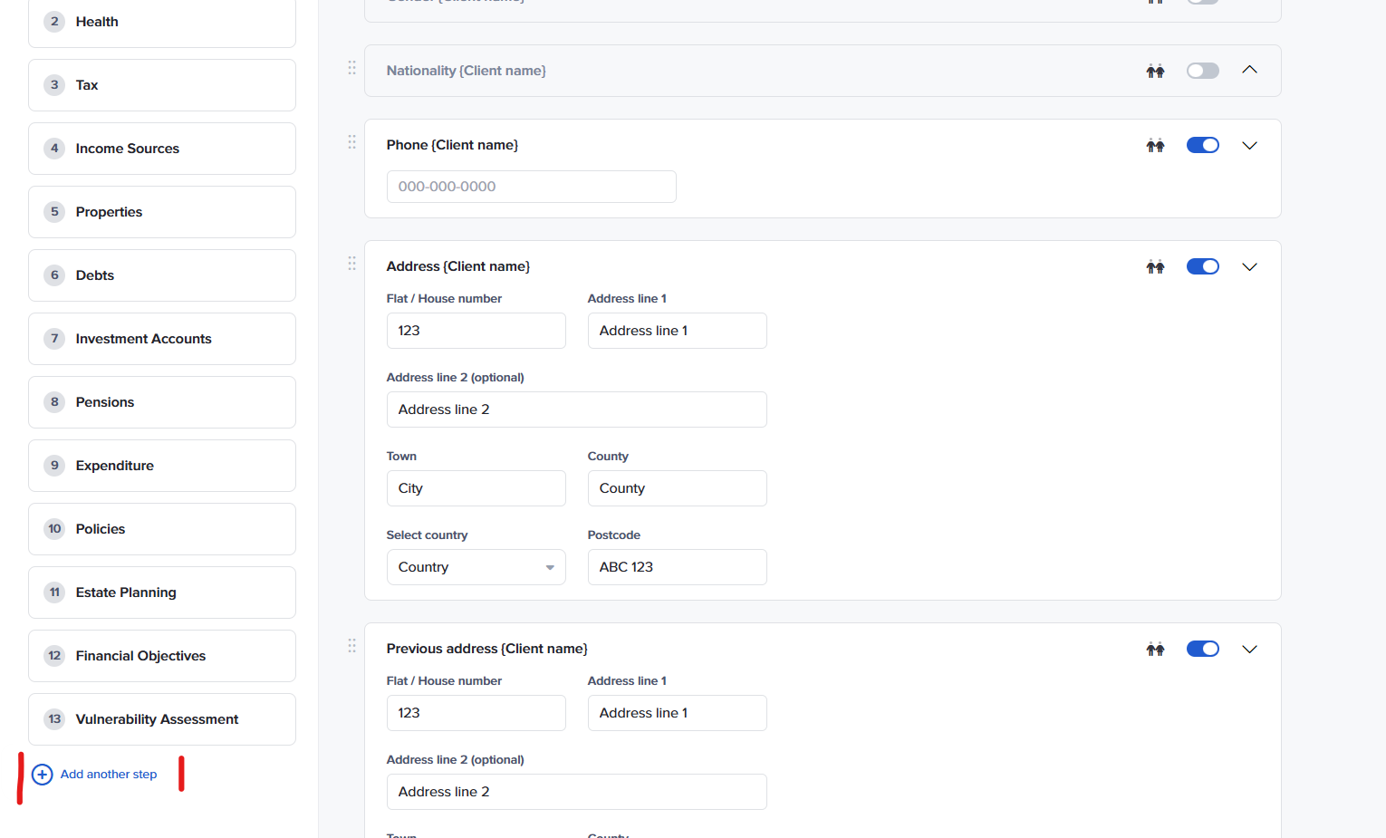
Task: Click the people icon on Previous address row
Action: point(1155,649)
